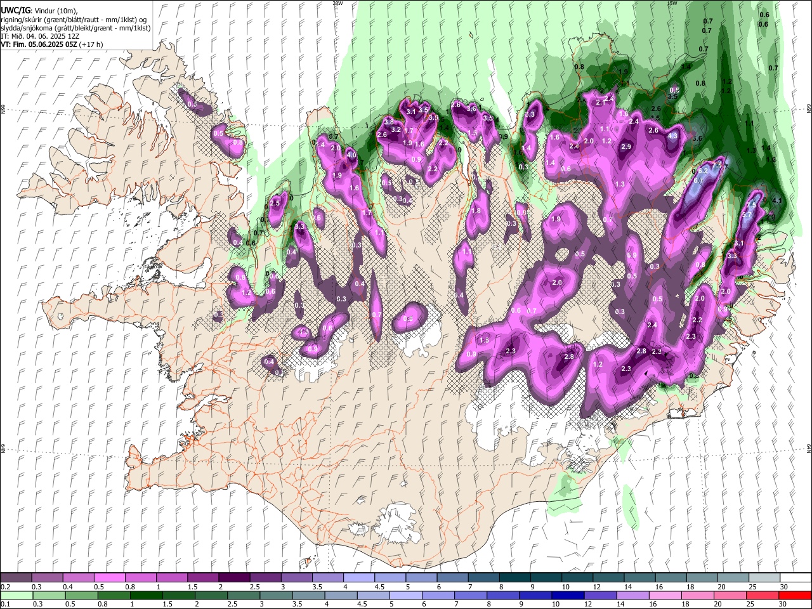Image resolution: width=812 pixels, height=609 pixels.
Task: Pick the bright pink 0.5–0.8 snow scale swatch
Action: click(110, 578)
